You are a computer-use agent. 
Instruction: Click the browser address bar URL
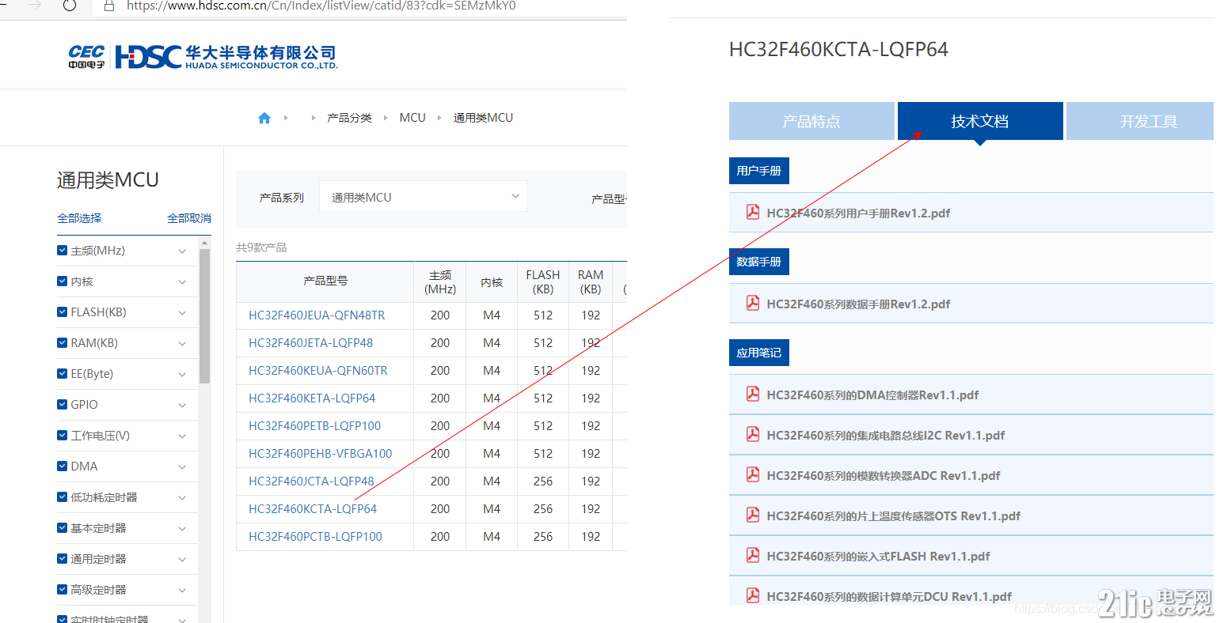(321, 6)
